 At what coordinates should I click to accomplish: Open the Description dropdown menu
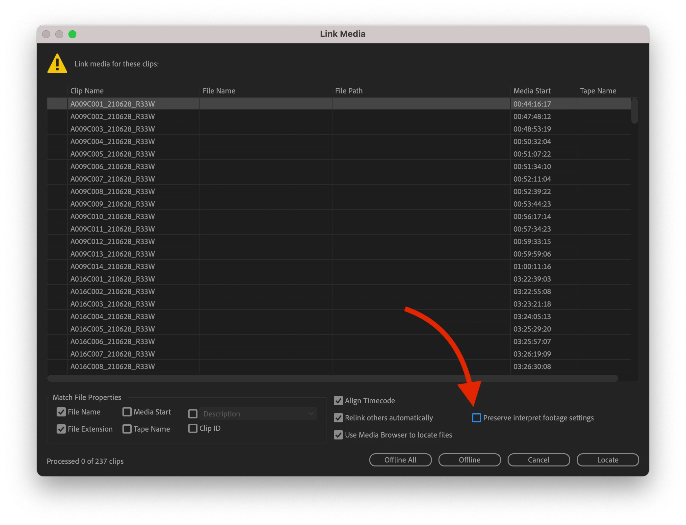tap(258, 414)
